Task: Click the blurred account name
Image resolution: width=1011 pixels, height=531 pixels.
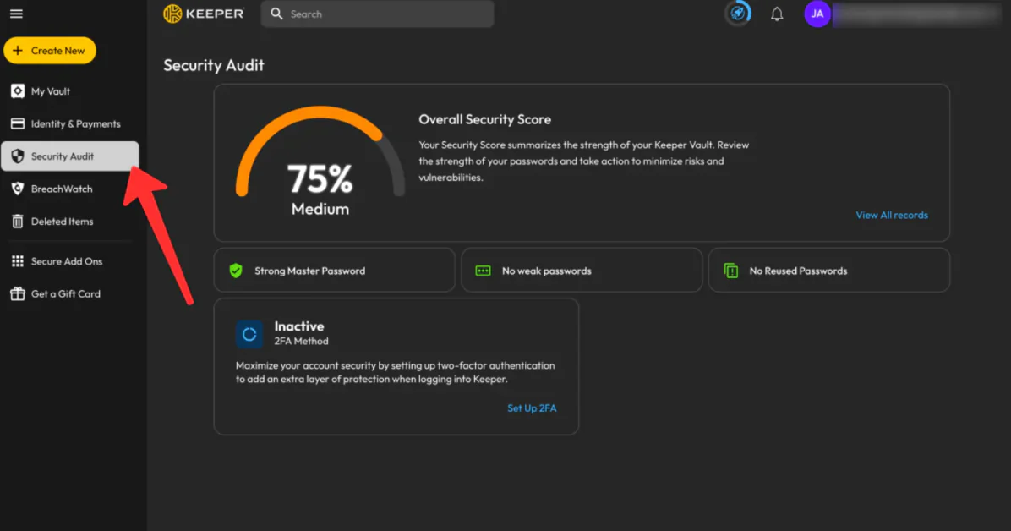Action: click(917, 14)
